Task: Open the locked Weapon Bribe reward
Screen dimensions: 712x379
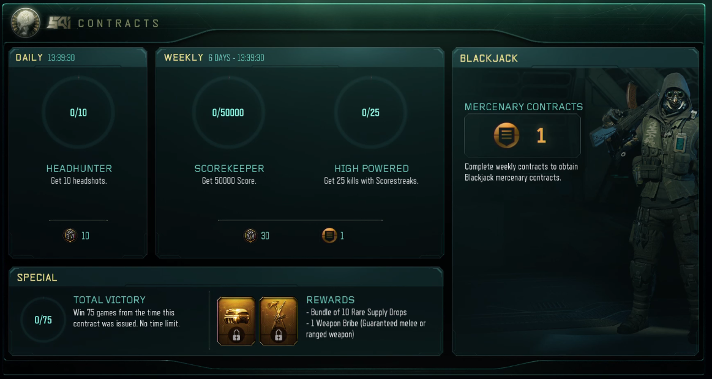Action: click(279, 321)
